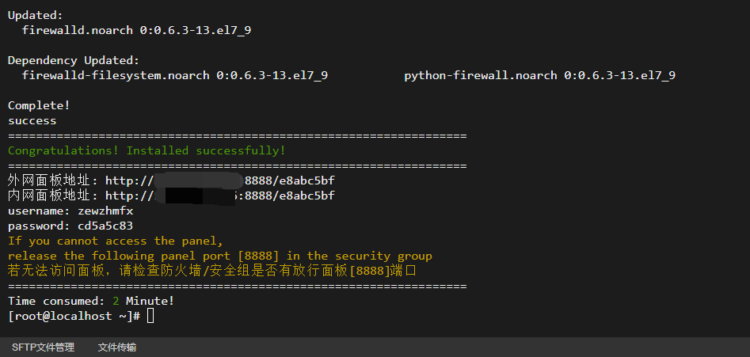Click the yellow Chinese firewall warning line
The width and height of the screenshot is (750, 357).
[212, 271]
